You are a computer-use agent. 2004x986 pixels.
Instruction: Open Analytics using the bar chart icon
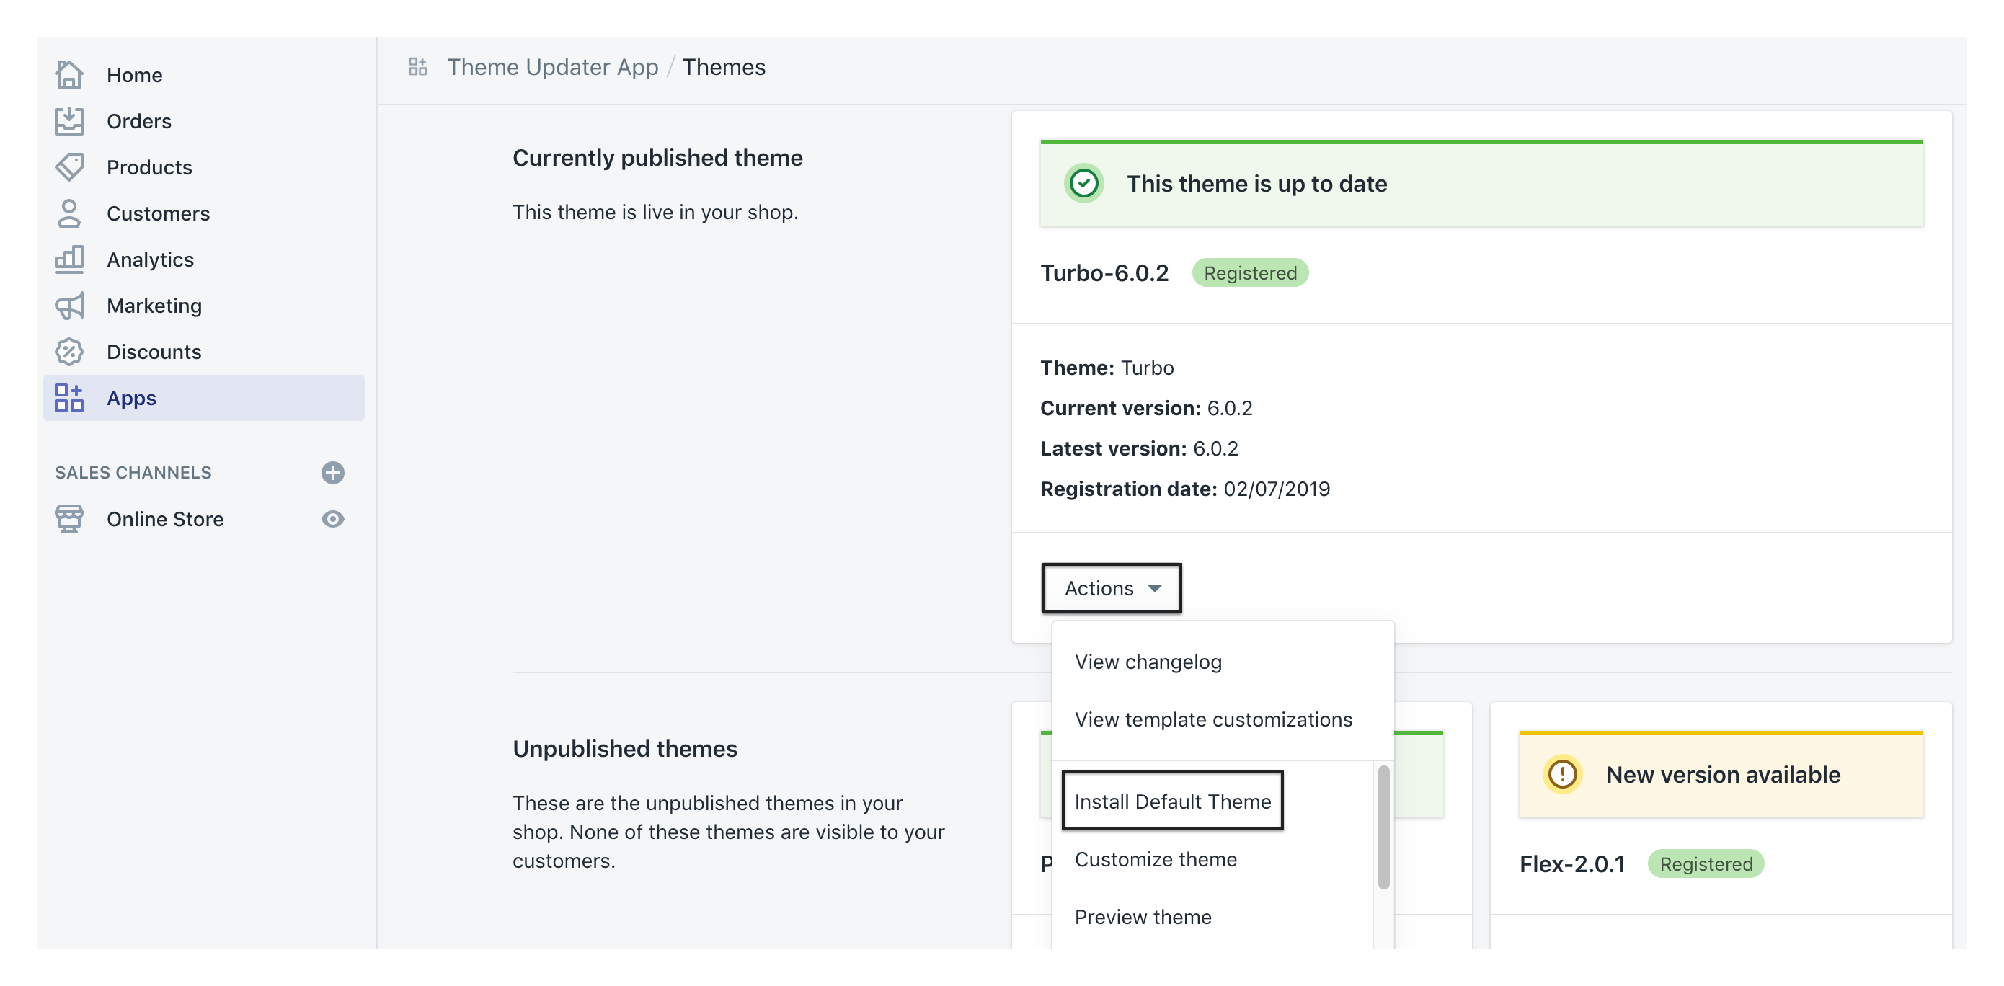(69, 259)
